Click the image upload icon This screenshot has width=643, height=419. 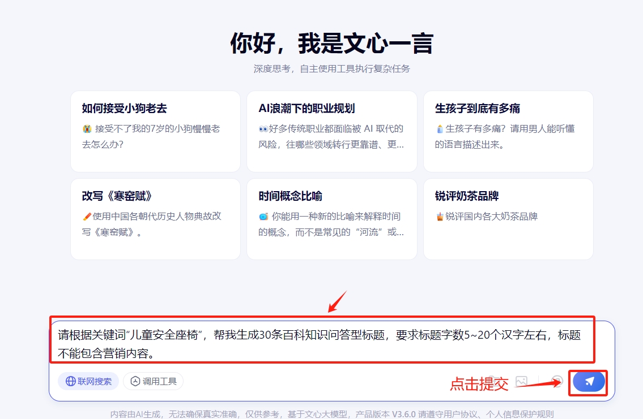coord(521,381)
